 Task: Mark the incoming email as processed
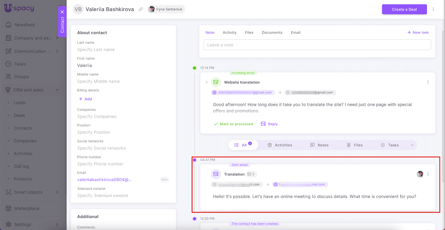[233, 124]
